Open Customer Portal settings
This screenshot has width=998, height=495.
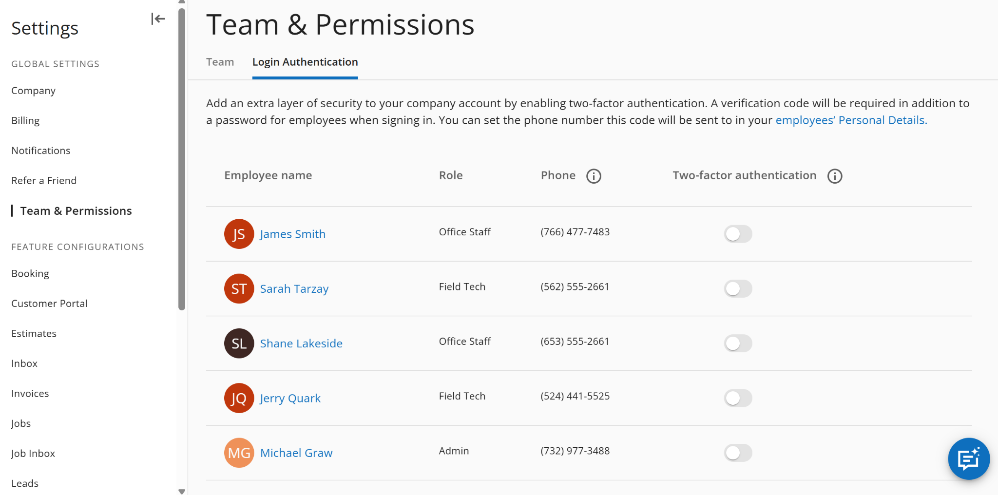click(49, 304)
